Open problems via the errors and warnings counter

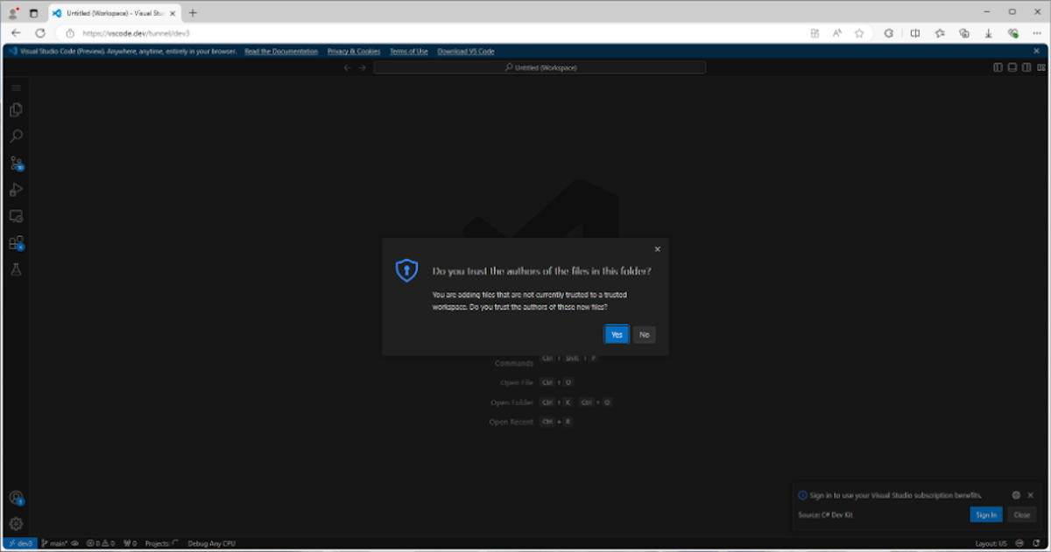tap(101, 543)
